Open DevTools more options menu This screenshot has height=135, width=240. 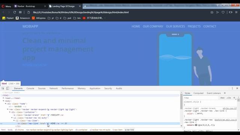[232, 88]
